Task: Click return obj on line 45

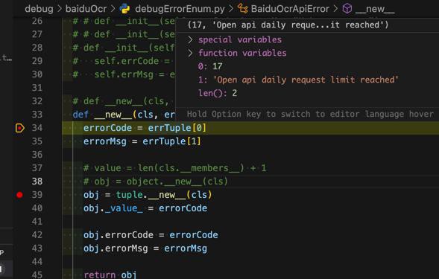Action: tap(110, 275)
